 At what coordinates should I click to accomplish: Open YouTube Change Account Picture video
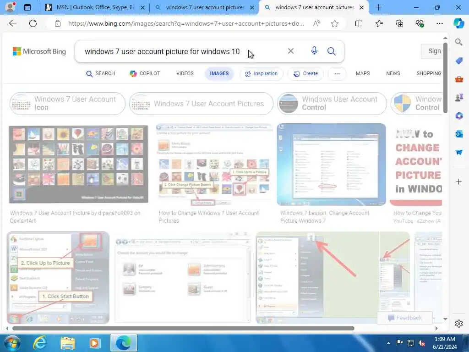point(416,165)
